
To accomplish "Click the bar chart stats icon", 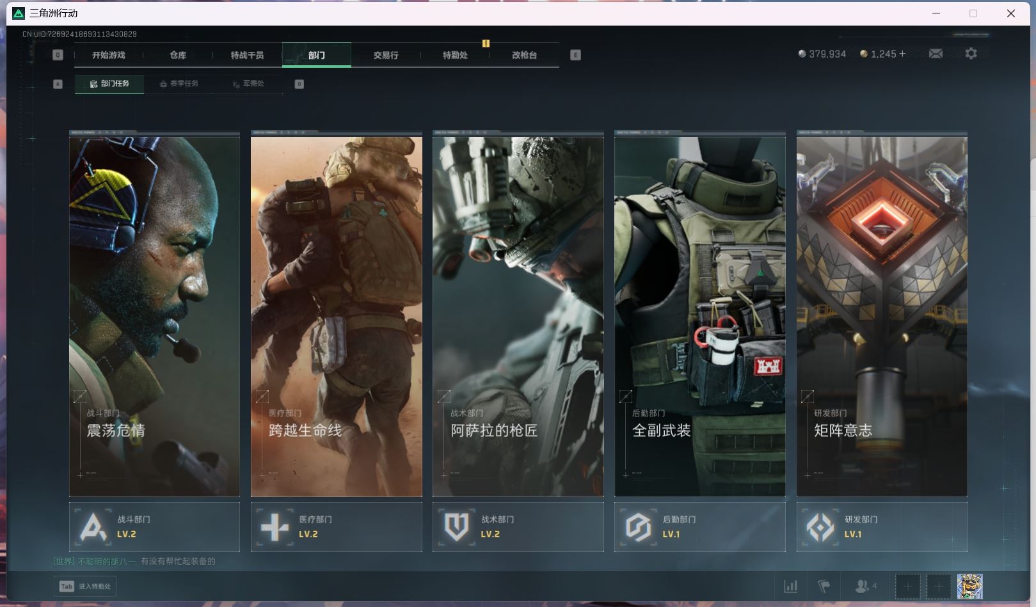I will [x=791, y=586].
